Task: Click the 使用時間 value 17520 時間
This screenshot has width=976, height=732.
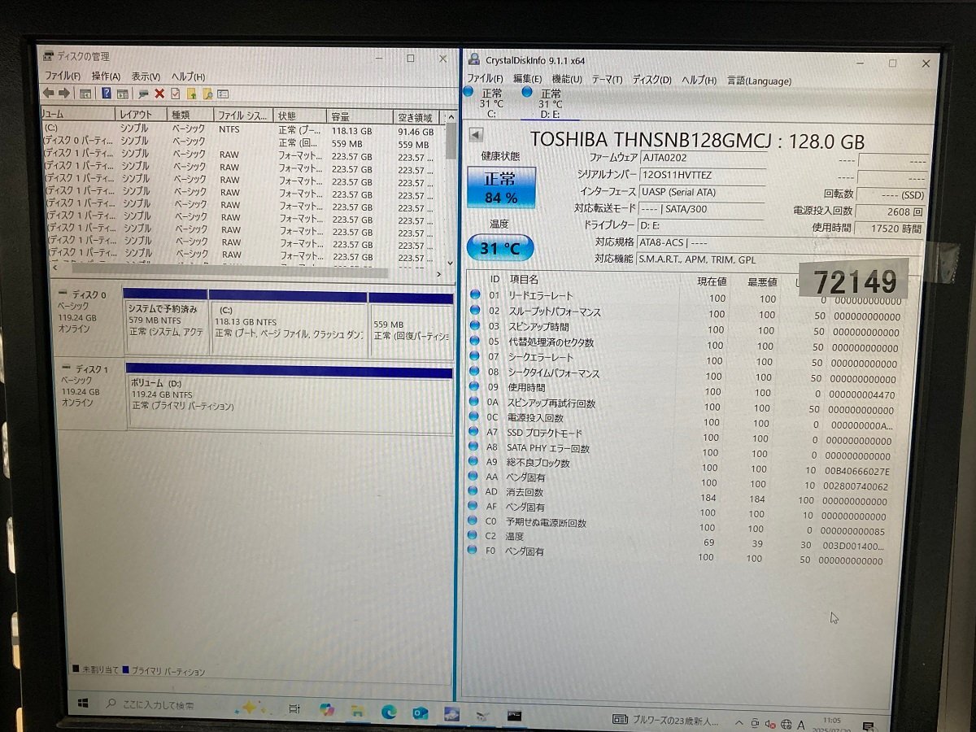Action: click(x=890, y=229)
